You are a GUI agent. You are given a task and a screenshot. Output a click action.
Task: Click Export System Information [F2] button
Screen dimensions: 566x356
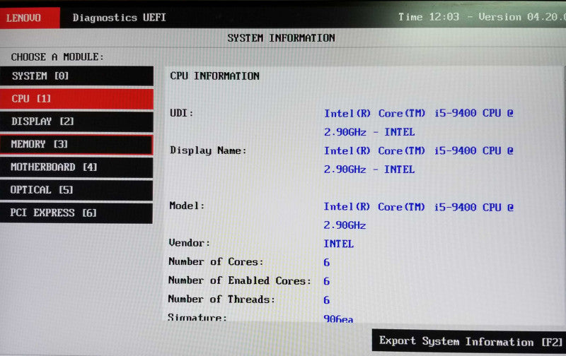[x=469, y=341]
